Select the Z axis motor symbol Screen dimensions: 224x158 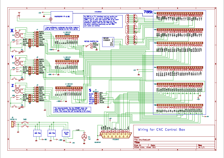pyautogui.click(x=17, y=90)
